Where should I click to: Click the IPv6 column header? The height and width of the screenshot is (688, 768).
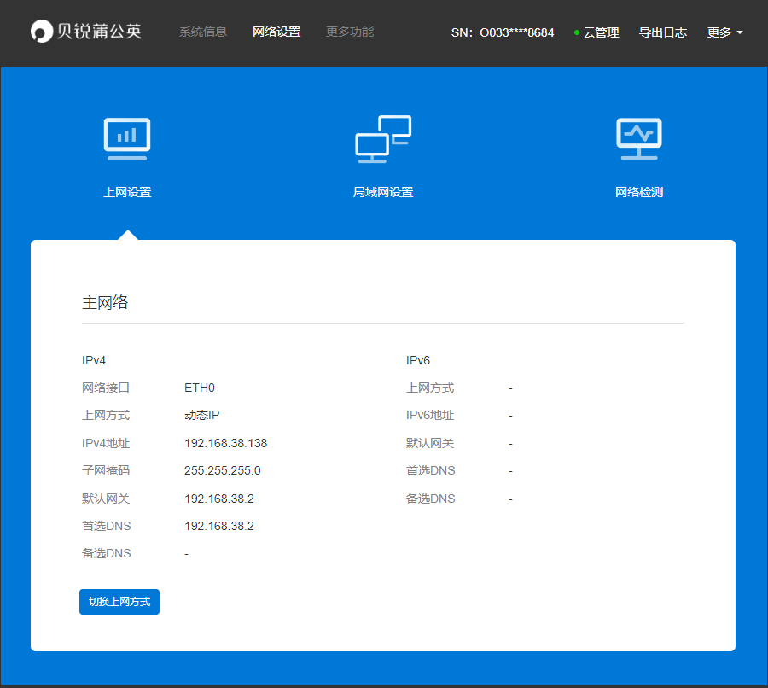coord(417,360)
